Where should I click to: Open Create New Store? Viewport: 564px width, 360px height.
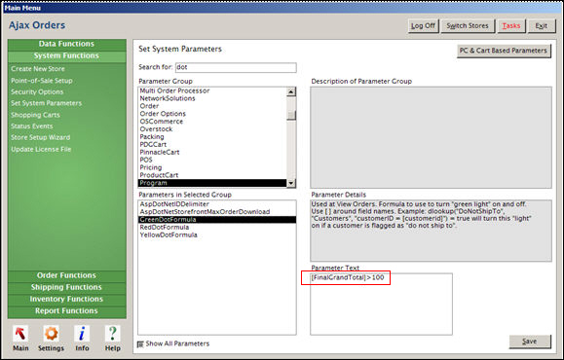[x=38, y=69]
